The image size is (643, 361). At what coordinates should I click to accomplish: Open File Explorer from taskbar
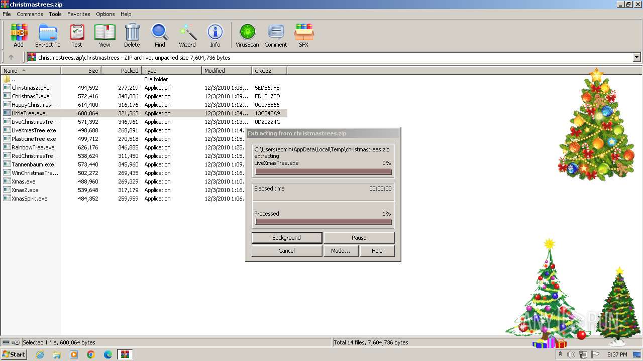coord(57,354)
